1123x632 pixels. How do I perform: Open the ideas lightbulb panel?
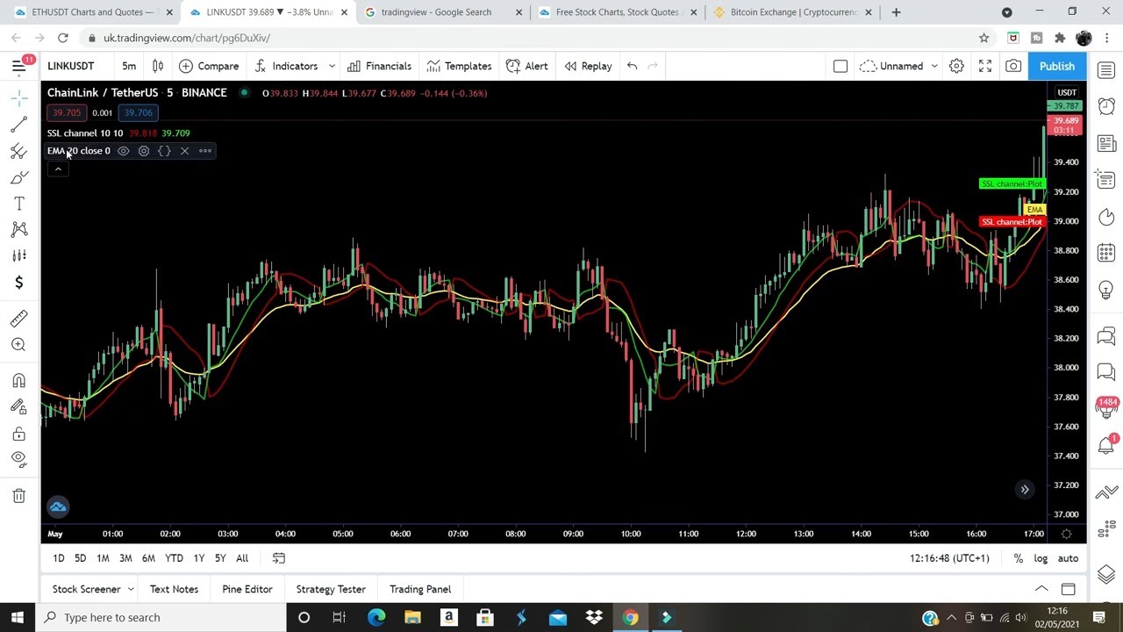[x=1106, y=290]
